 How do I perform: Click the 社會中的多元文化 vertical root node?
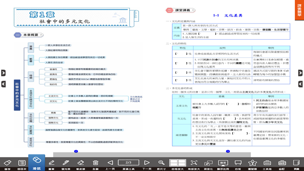[17, 95]
